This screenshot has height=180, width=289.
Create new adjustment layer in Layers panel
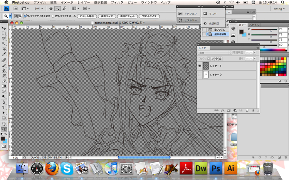click(235, 110)
